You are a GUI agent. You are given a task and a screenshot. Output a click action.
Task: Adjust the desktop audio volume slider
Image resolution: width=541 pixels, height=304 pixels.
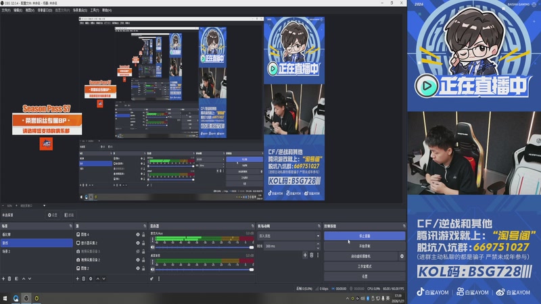204,269
